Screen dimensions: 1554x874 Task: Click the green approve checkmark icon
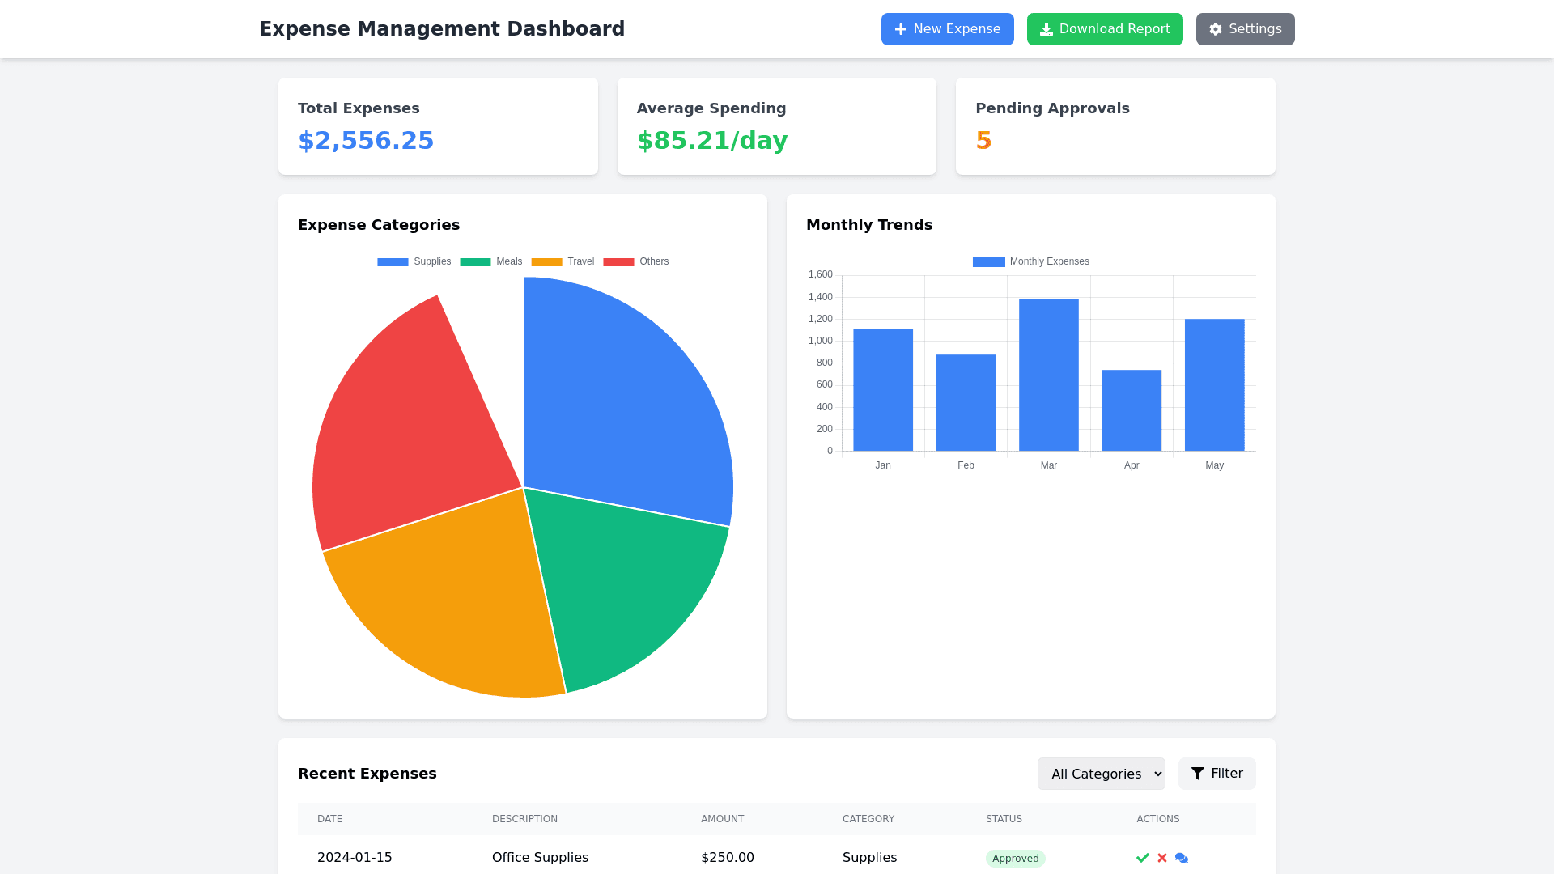point(1142,858)
